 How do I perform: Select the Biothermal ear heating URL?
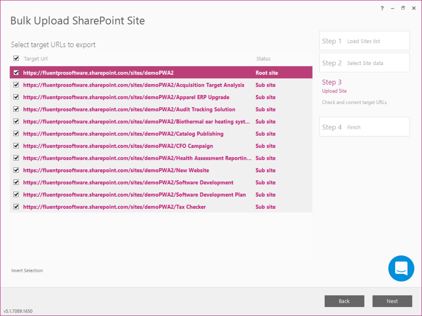(x=137, y=121)
